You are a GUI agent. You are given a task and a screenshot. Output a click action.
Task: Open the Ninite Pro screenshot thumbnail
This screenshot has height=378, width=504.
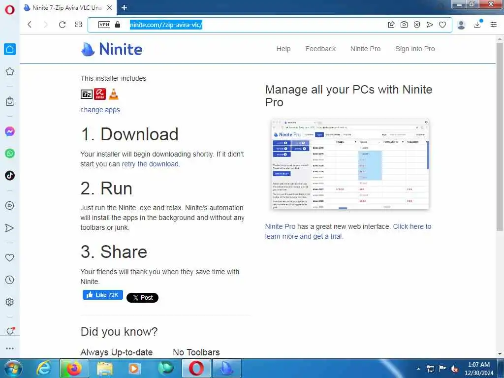click(x=350, y=164)
